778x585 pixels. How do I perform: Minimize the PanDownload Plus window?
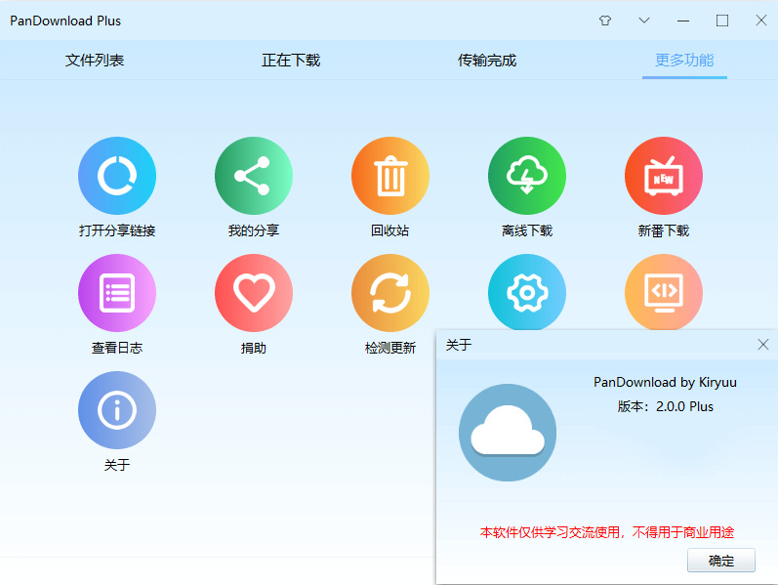(x=683, y=21)
